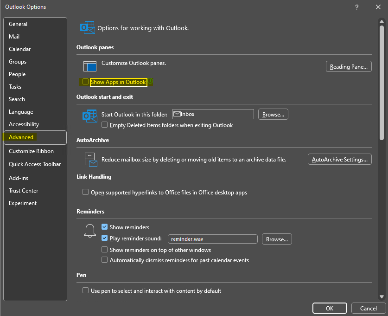Browse for the Outlook startup folder
Image resolution: width=388 pixels, height=316 pixels.
pyautogui.click(x=273, y=115)
